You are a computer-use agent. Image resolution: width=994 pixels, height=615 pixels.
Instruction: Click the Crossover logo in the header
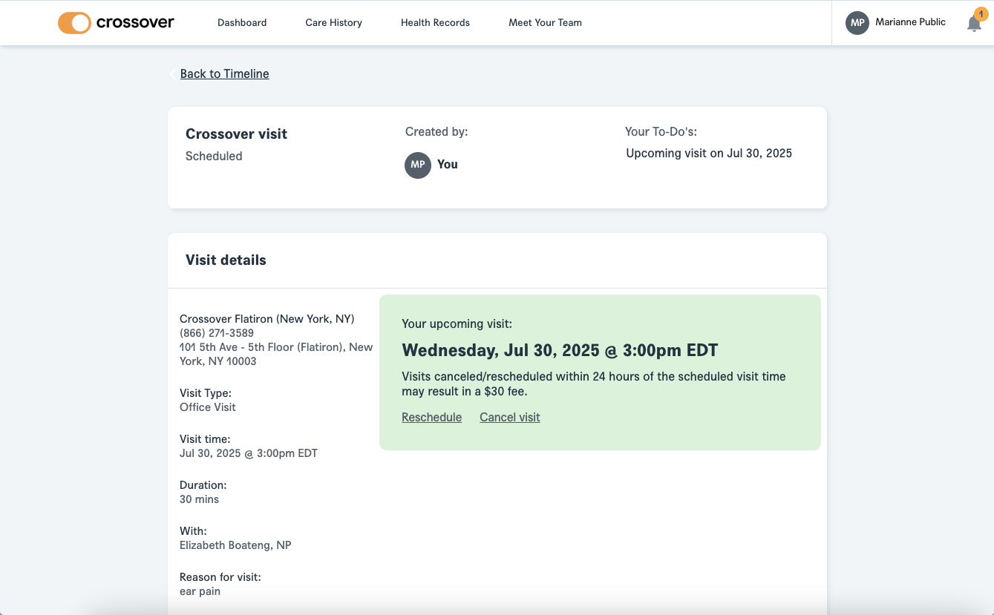tap(116, 22)
